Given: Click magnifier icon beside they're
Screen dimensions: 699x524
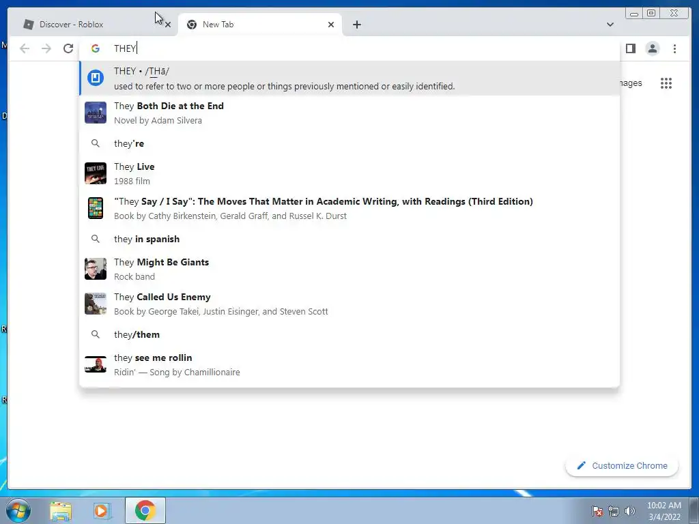Looking at the screenshot, I should [96, 143].
